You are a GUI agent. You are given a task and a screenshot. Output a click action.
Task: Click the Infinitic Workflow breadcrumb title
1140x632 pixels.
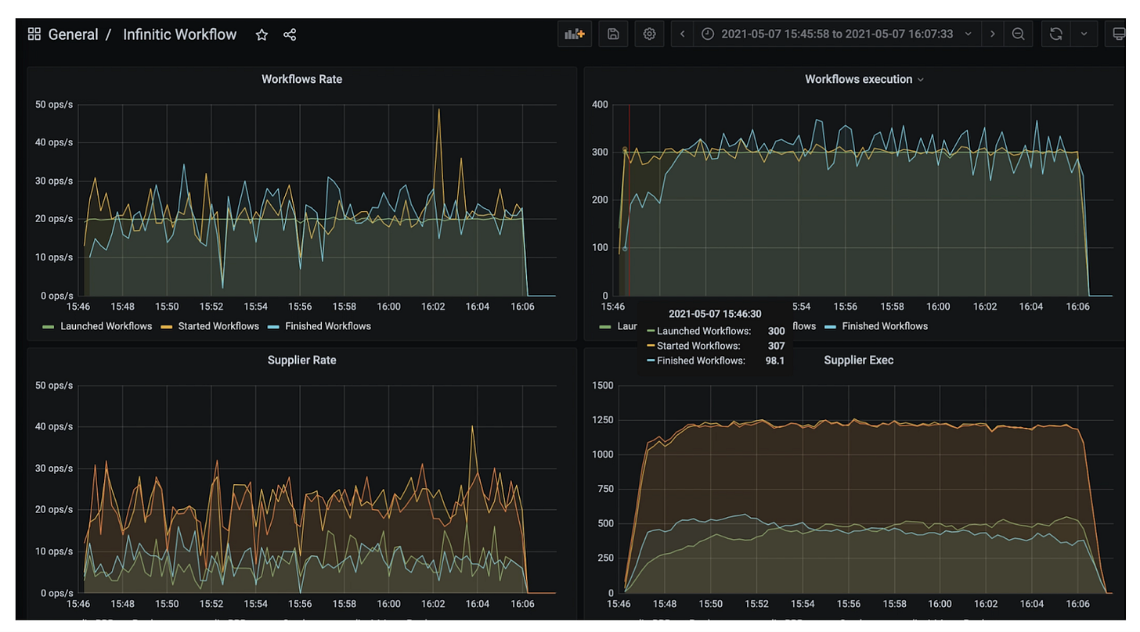[x=179, y=34]
